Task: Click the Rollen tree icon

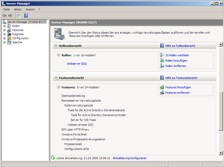Action: tap(9, 26)
